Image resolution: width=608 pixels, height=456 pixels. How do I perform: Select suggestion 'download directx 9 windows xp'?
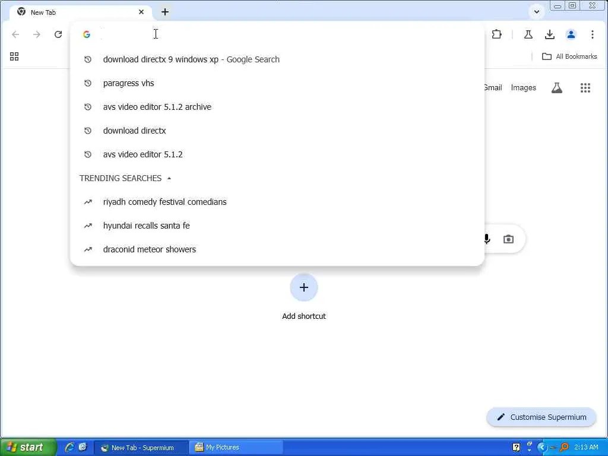click(277, 59)
